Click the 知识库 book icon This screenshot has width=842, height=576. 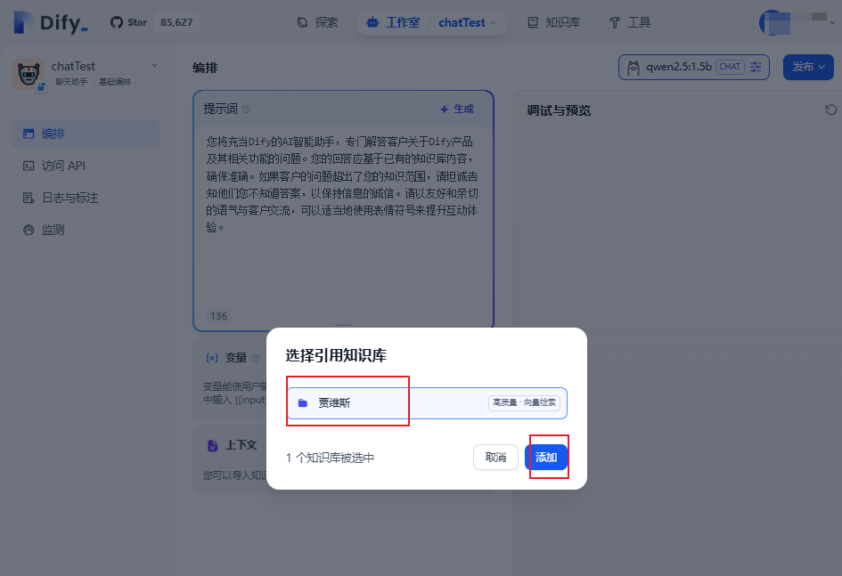click(533, 22)
